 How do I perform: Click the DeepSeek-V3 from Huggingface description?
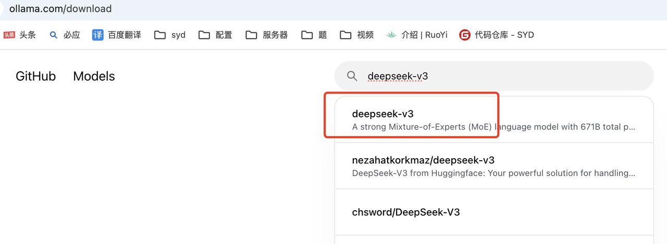tap(493, 173)
